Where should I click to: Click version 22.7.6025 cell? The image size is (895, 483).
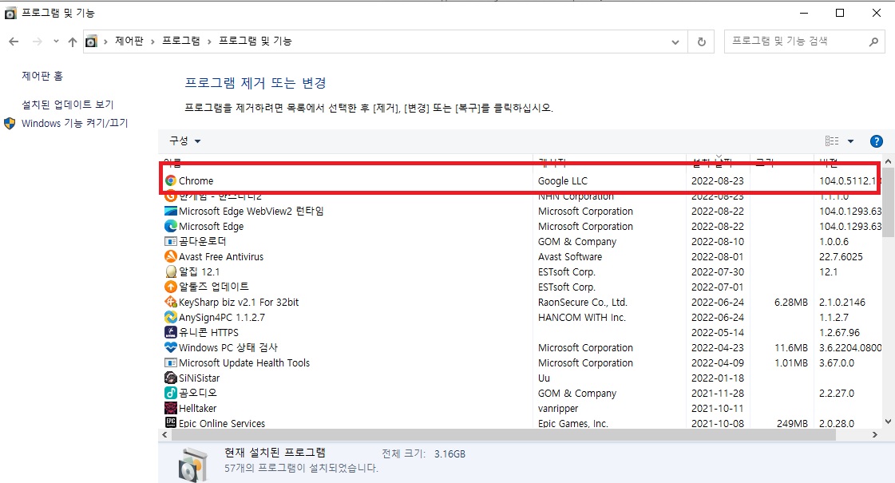pos(841,256)
